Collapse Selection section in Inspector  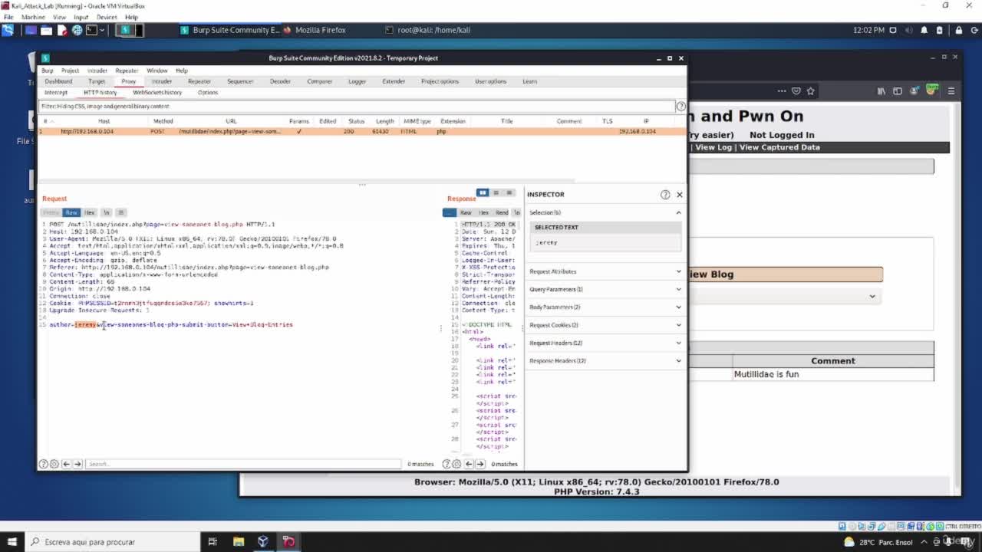point(678,212)
